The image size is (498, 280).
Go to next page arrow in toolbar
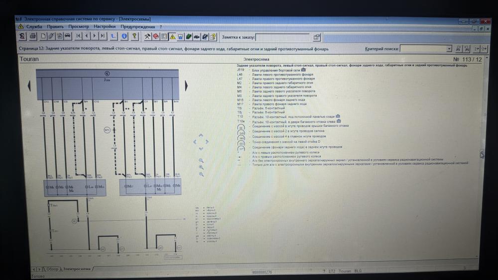pos(94,36)
